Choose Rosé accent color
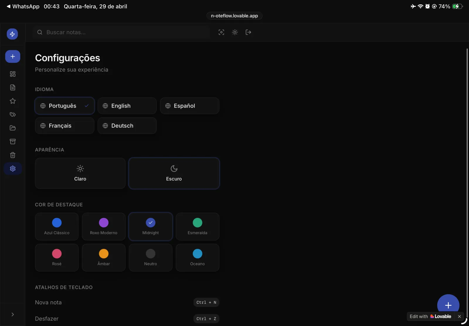 point(57,258)
